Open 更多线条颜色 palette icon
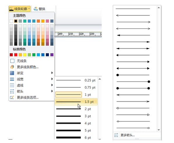Viewport: 174px width, 143px height. (12, 67)
